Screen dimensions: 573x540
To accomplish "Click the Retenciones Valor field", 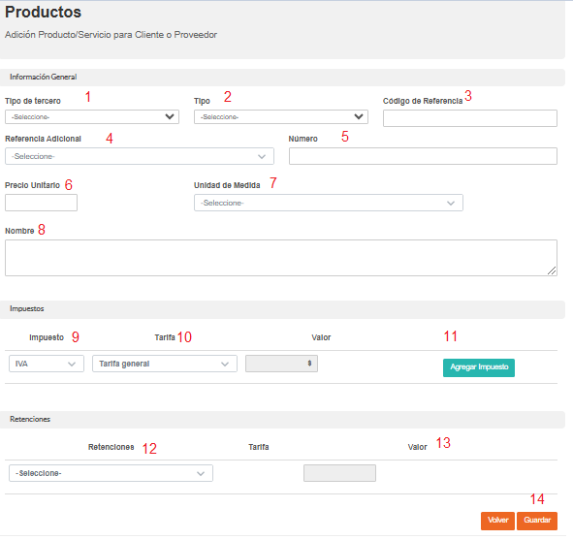I will click(x=339, y=473).
